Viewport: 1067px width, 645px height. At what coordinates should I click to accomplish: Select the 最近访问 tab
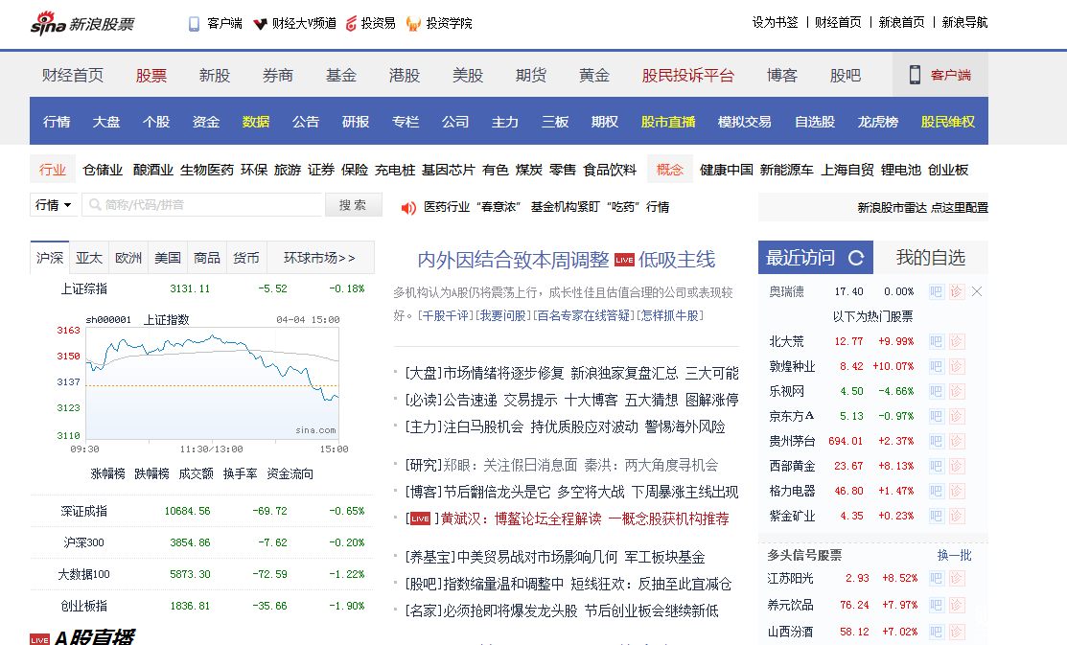pyautogui.click(x=800, y=258)
